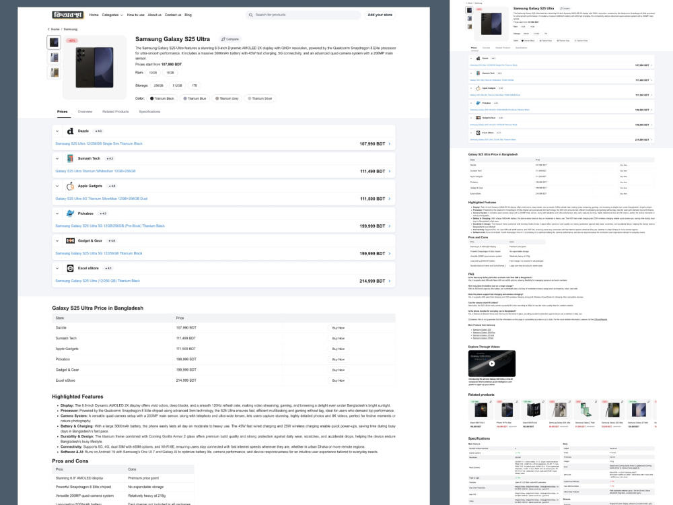673x505 pixels.
Task: Open the About us page
Action: click(155, 15)
